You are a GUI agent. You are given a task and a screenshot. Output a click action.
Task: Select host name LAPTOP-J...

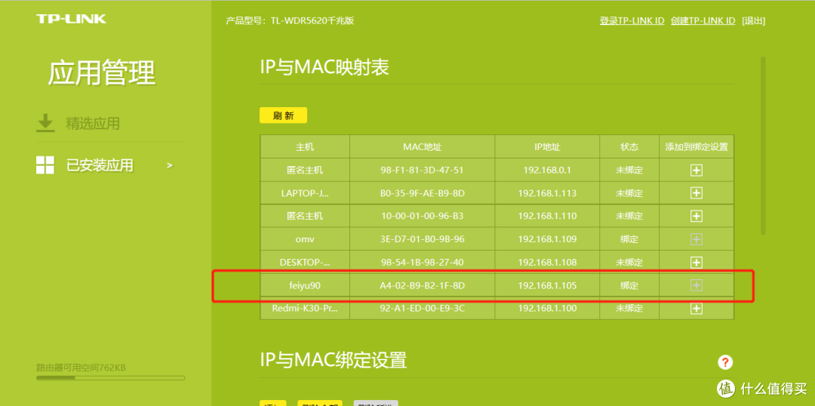coord(305,193)
